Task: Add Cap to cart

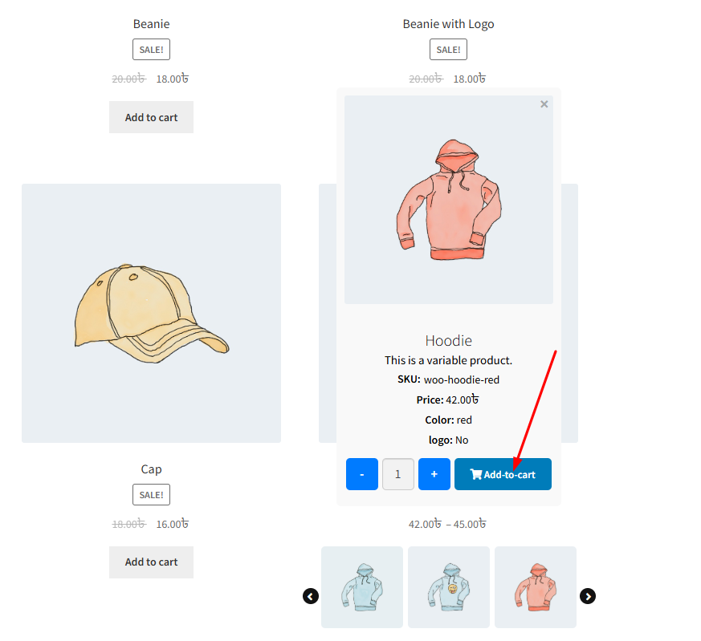Action: 151,562
